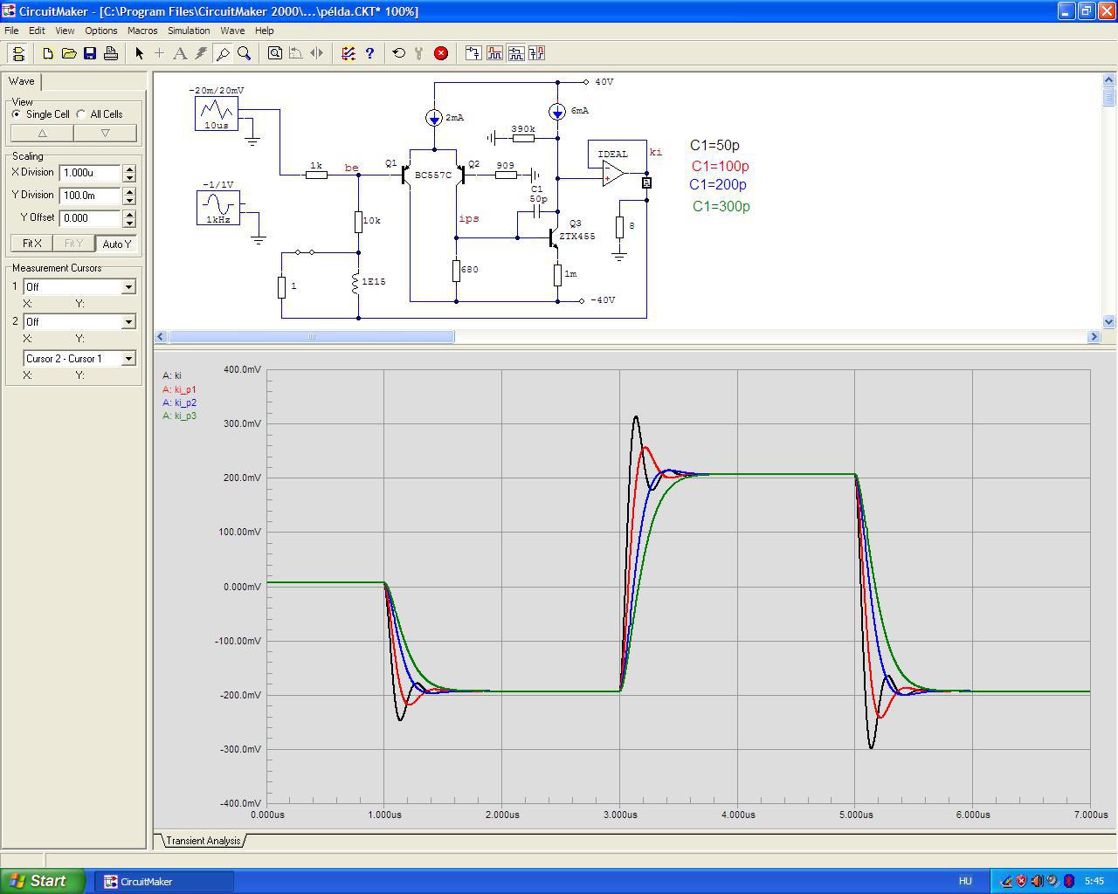Click the ki_p1 waveform legend label
1118x894 pixels.
pyautogui.click(x=179, y=389)
